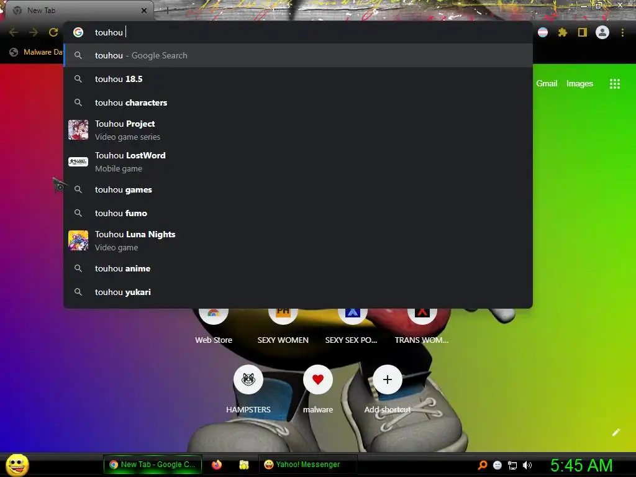
Task: Select Touhou Luna Nights video game suggestion
Action: pyautogui.click(x=298, y=240)
